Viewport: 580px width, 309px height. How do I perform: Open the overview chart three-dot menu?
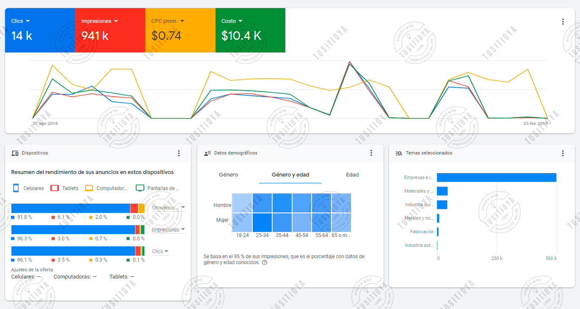[563, 22]
